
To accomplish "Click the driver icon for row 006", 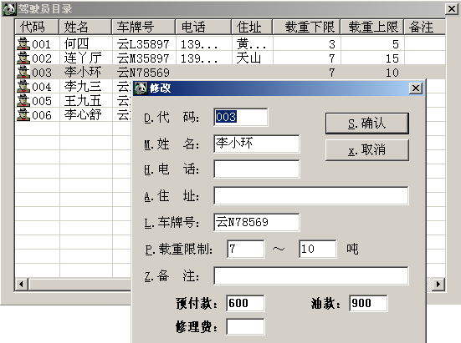I will tap(23, 114).
